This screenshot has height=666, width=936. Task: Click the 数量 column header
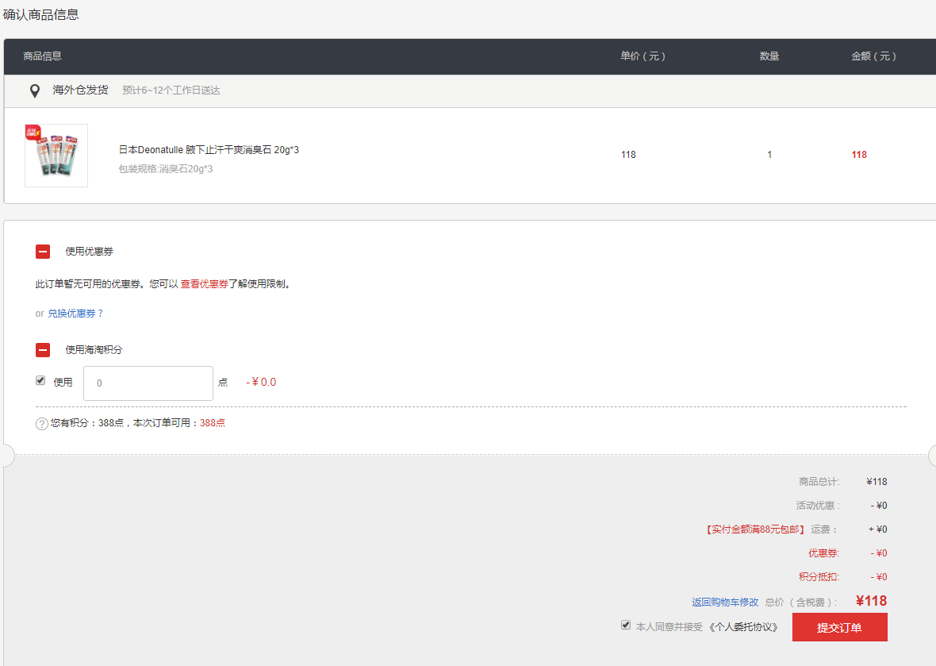(769, 56)
